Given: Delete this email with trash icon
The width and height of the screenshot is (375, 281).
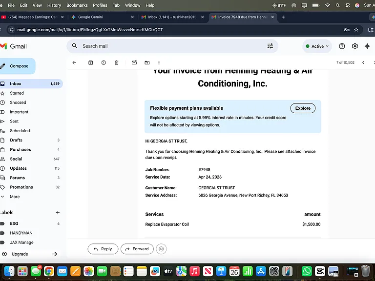Looking at the screenshot, I should pos(117,62).
